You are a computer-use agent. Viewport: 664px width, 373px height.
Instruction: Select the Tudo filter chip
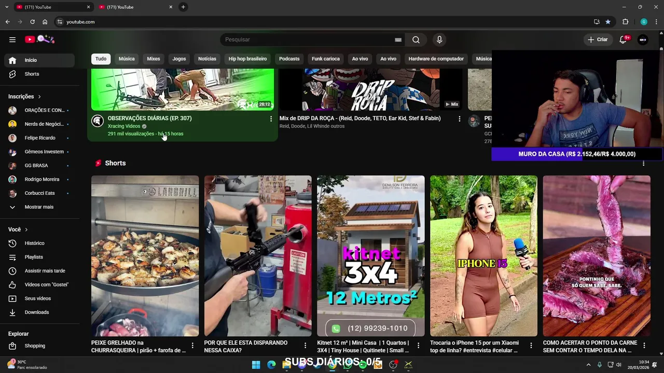pyautogui.click(x=101, y=59)
